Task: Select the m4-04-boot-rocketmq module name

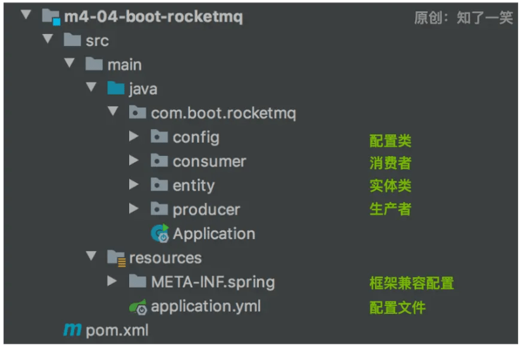Action: [153, 16]
